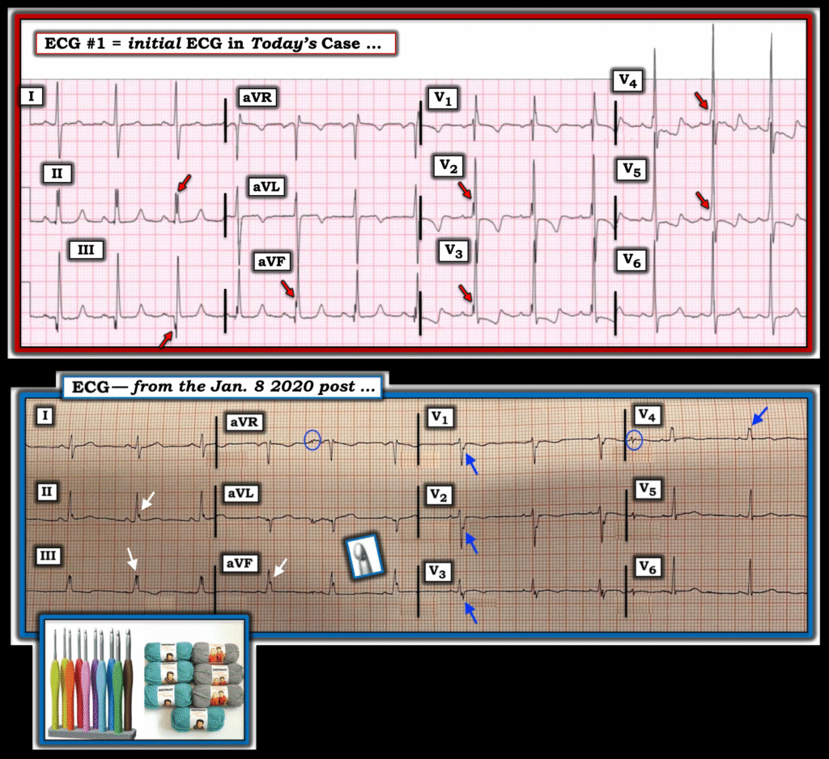Click the white arrow in lead II of the bottom ECG
Screen dimensions: 829x759
pyautogui.click(x=147, y=502)
